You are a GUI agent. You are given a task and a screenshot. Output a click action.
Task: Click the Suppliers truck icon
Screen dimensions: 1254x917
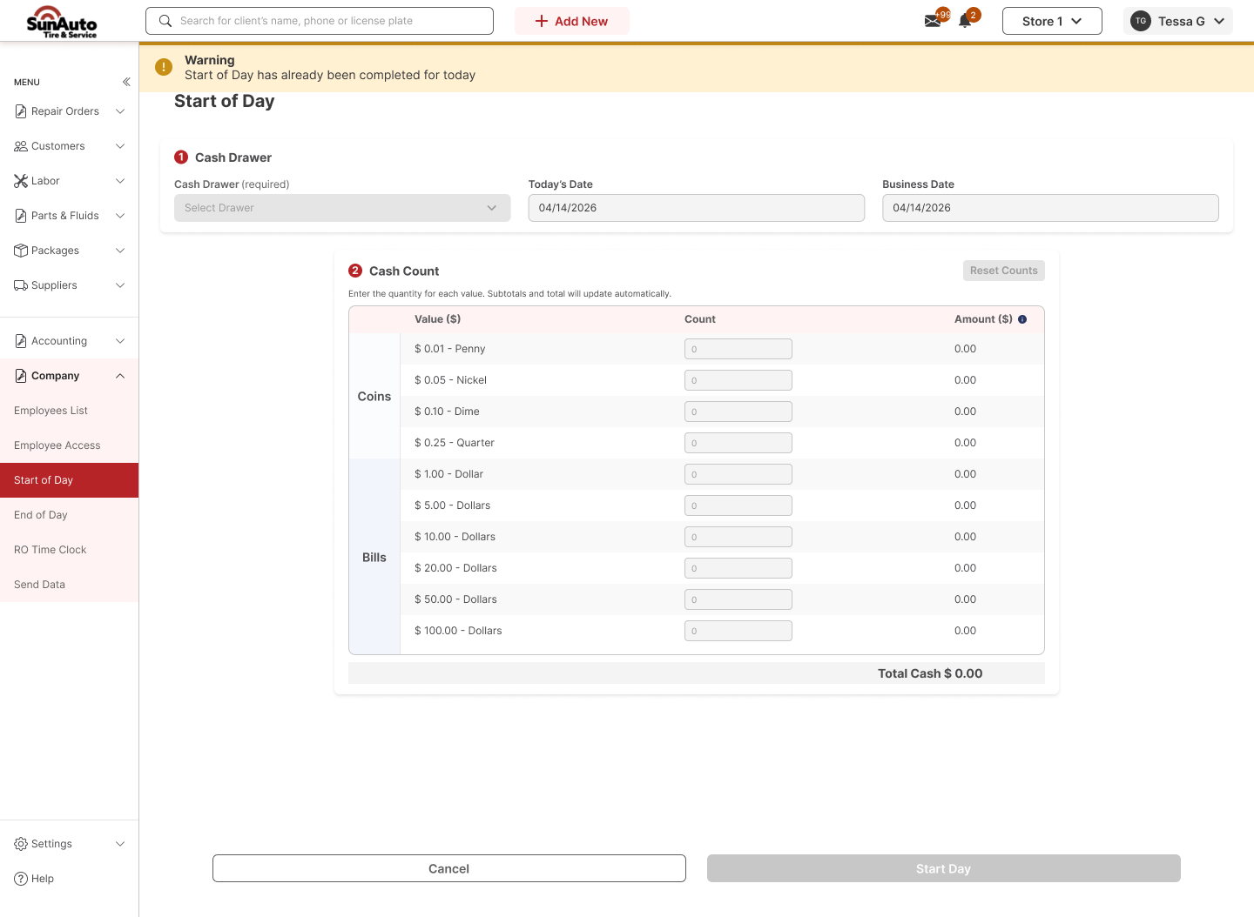[21, 285]
